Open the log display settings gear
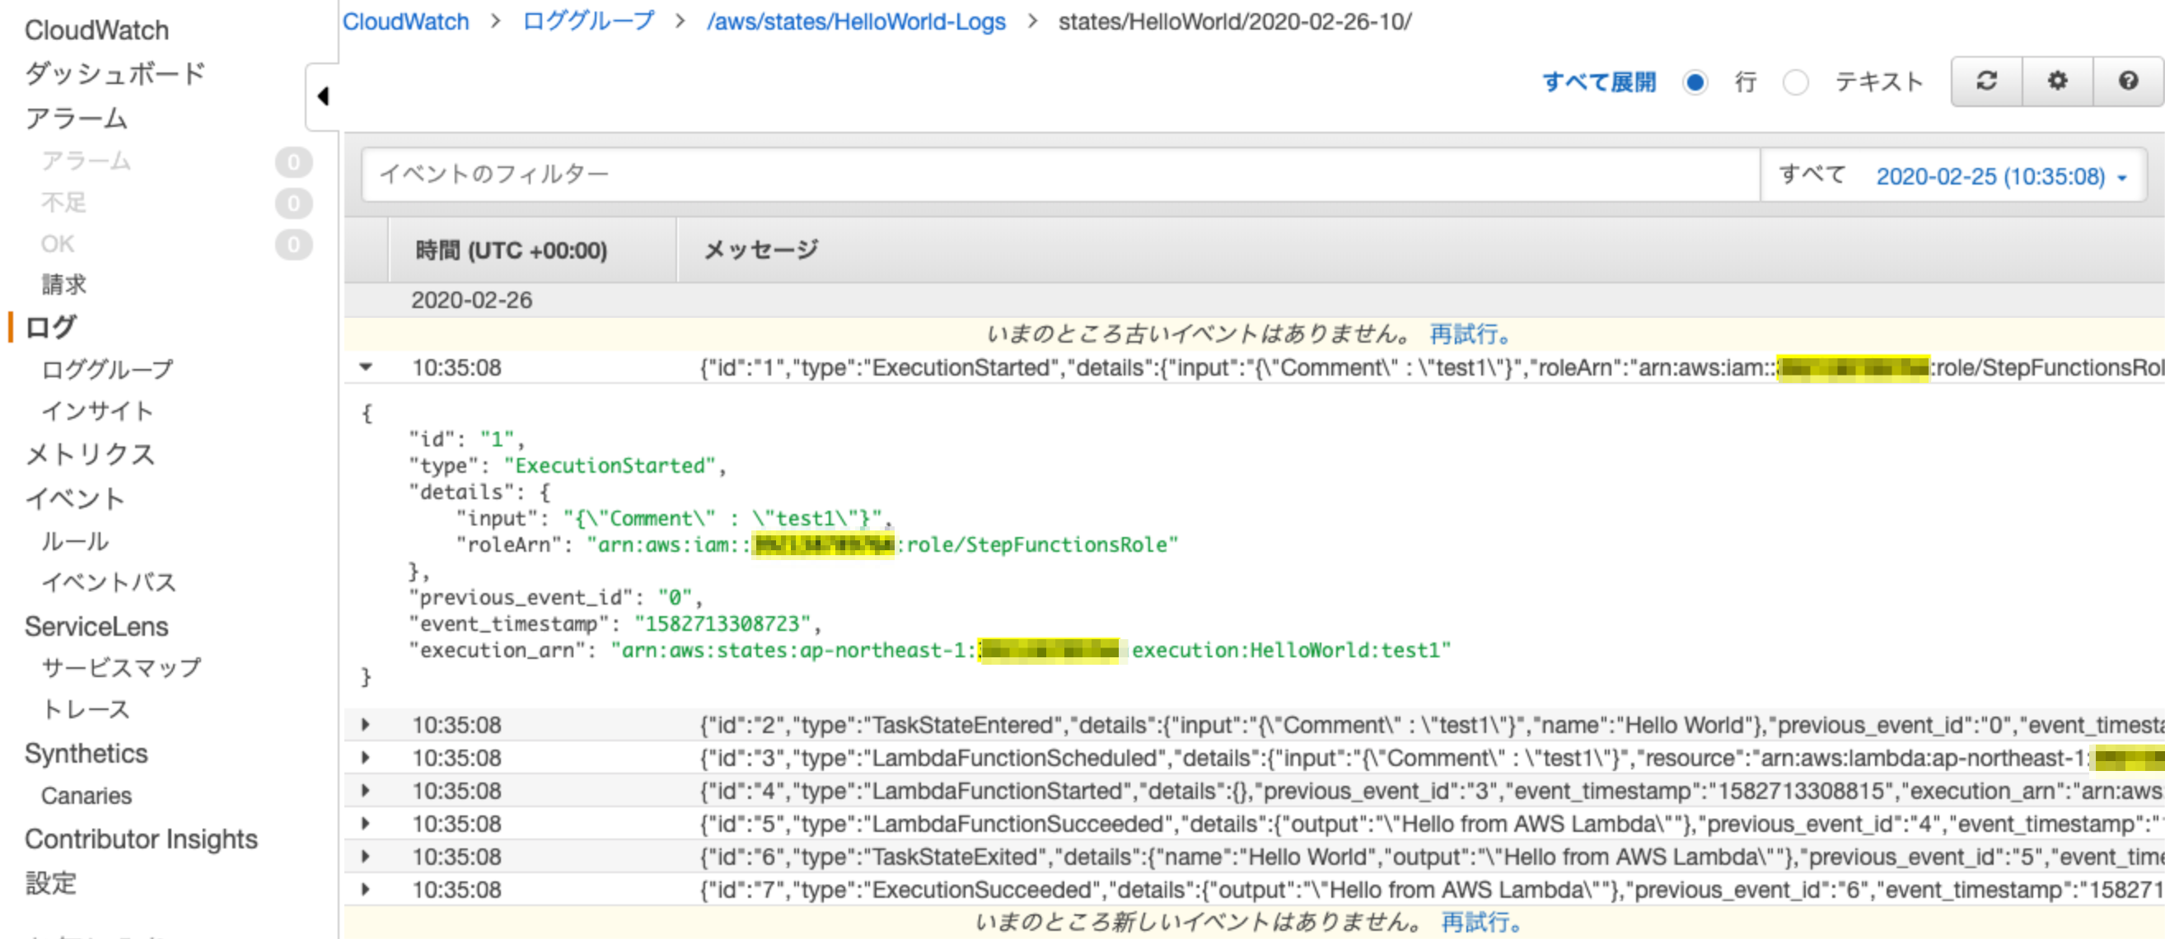Screen dimensions: 2165x939 [x=2056, y=81]
